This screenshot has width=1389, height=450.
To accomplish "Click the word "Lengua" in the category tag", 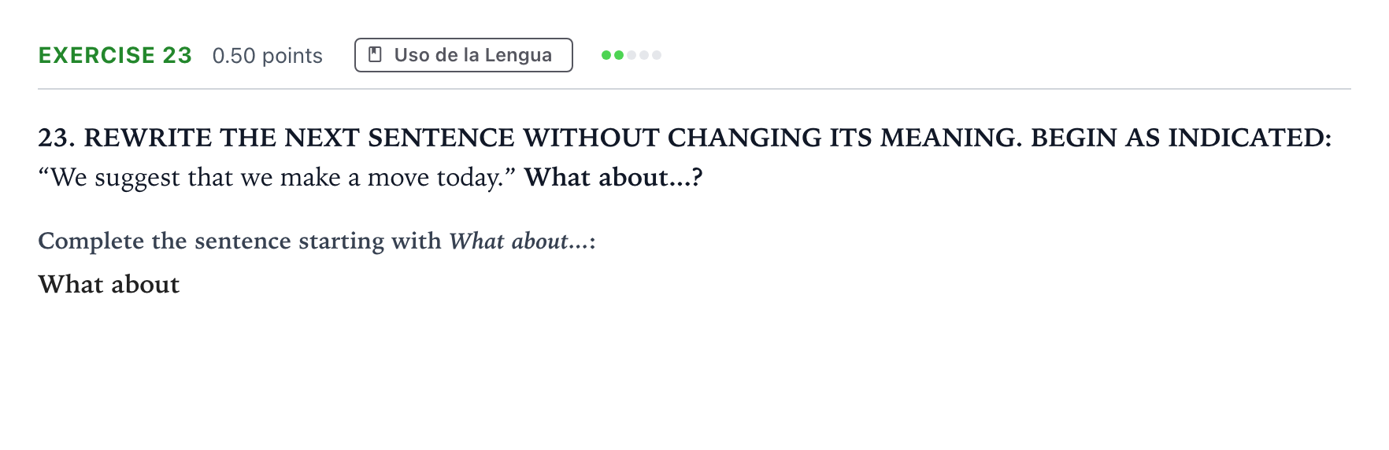I will [518, 56].
